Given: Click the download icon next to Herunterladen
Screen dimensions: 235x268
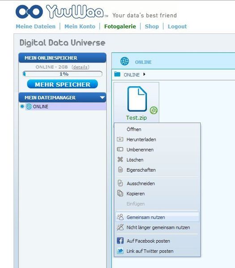Looking at the screenshot, I should pyautogui.click(x=120, y=139).
